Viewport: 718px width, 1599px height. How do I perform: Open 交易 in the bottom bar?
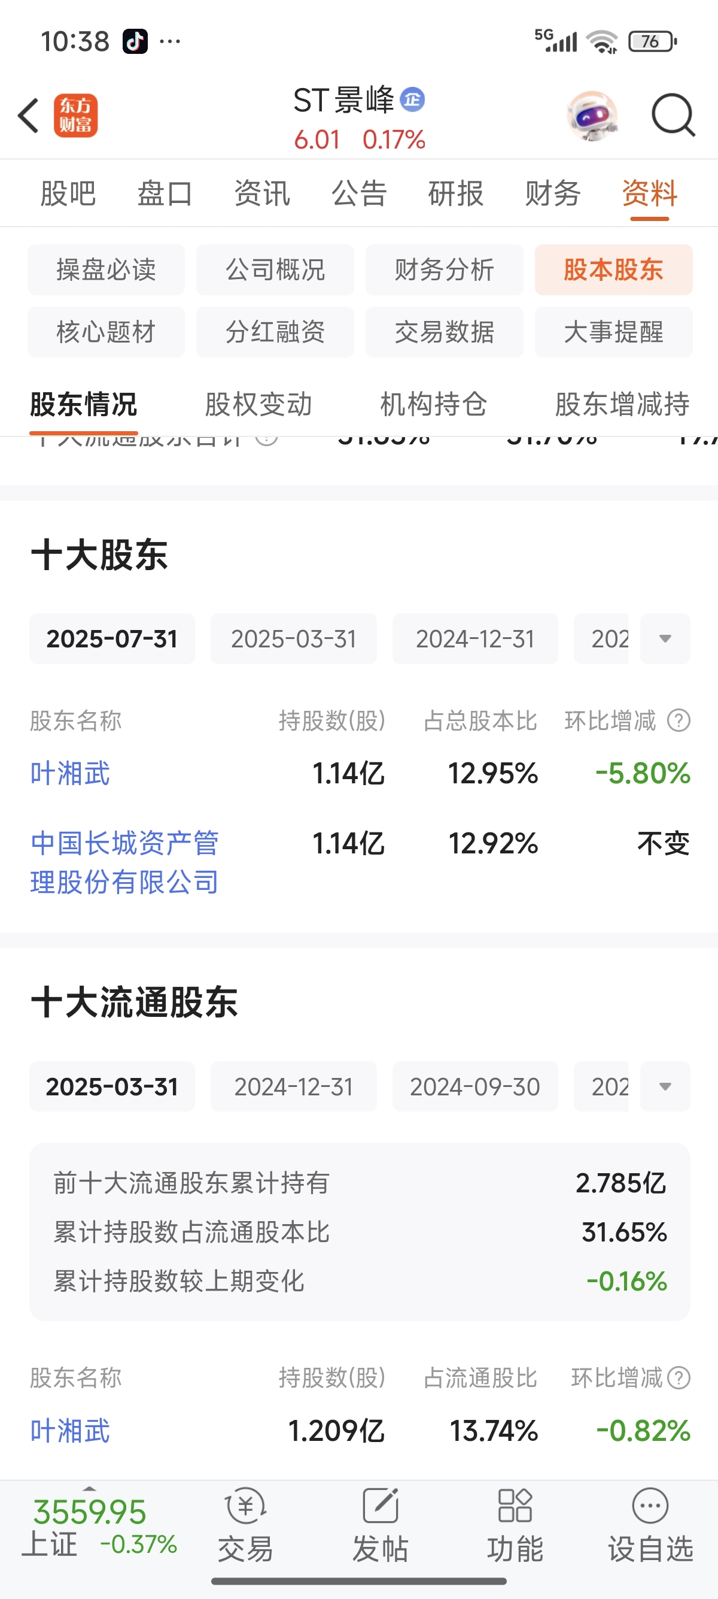(245, 1525)
